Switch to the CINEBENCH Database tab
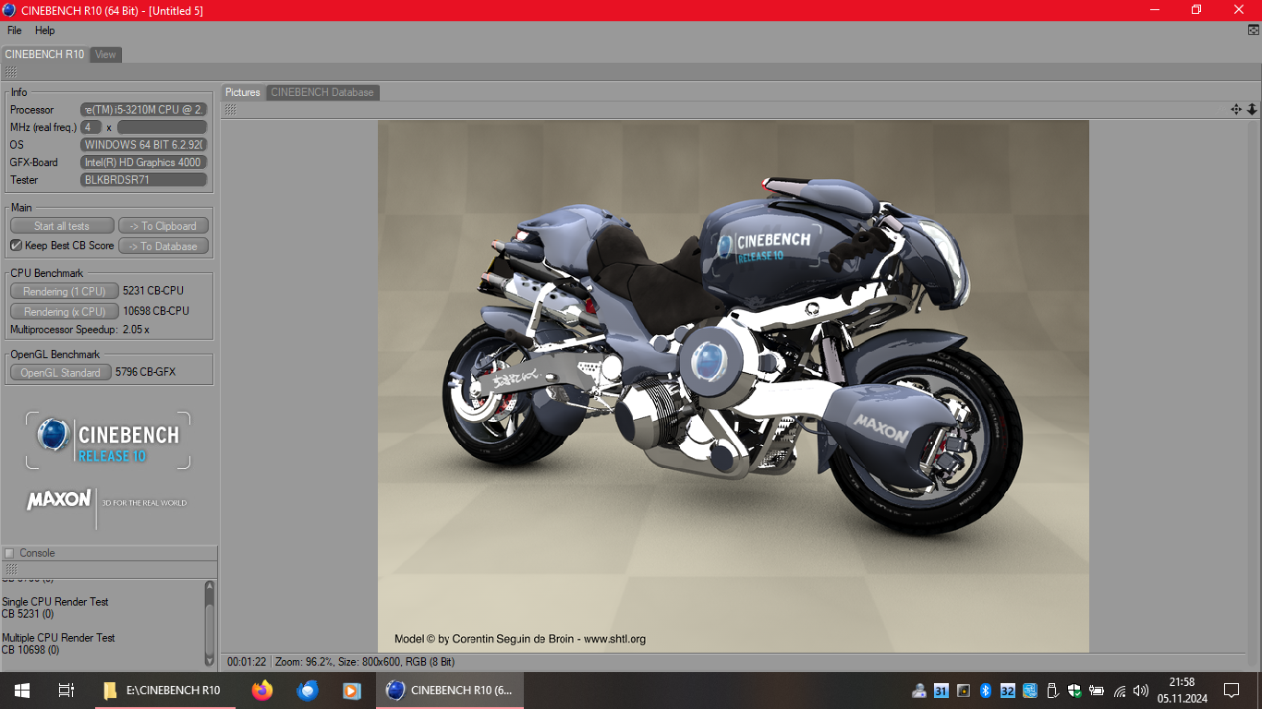The width and height of the screenshot is (1262, 709). click(322, 92)
